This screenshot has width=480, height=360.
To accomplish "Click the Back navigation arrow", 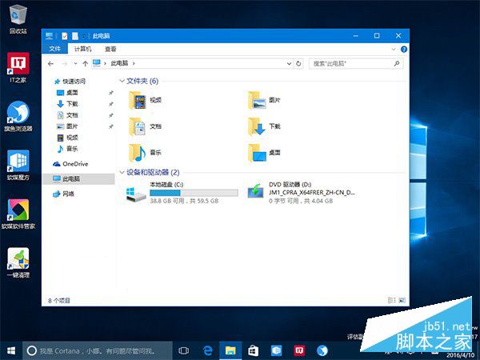I will click(x=51, y=64).
